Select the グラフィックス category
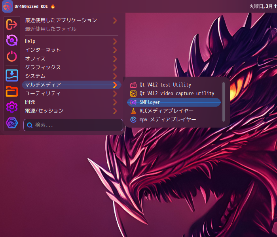This screenshot has width=277, height=237. coord(72,68)
